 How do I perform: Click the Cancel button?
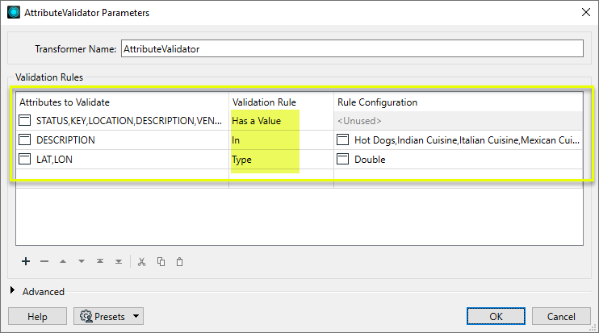click(x=561, y=317)
